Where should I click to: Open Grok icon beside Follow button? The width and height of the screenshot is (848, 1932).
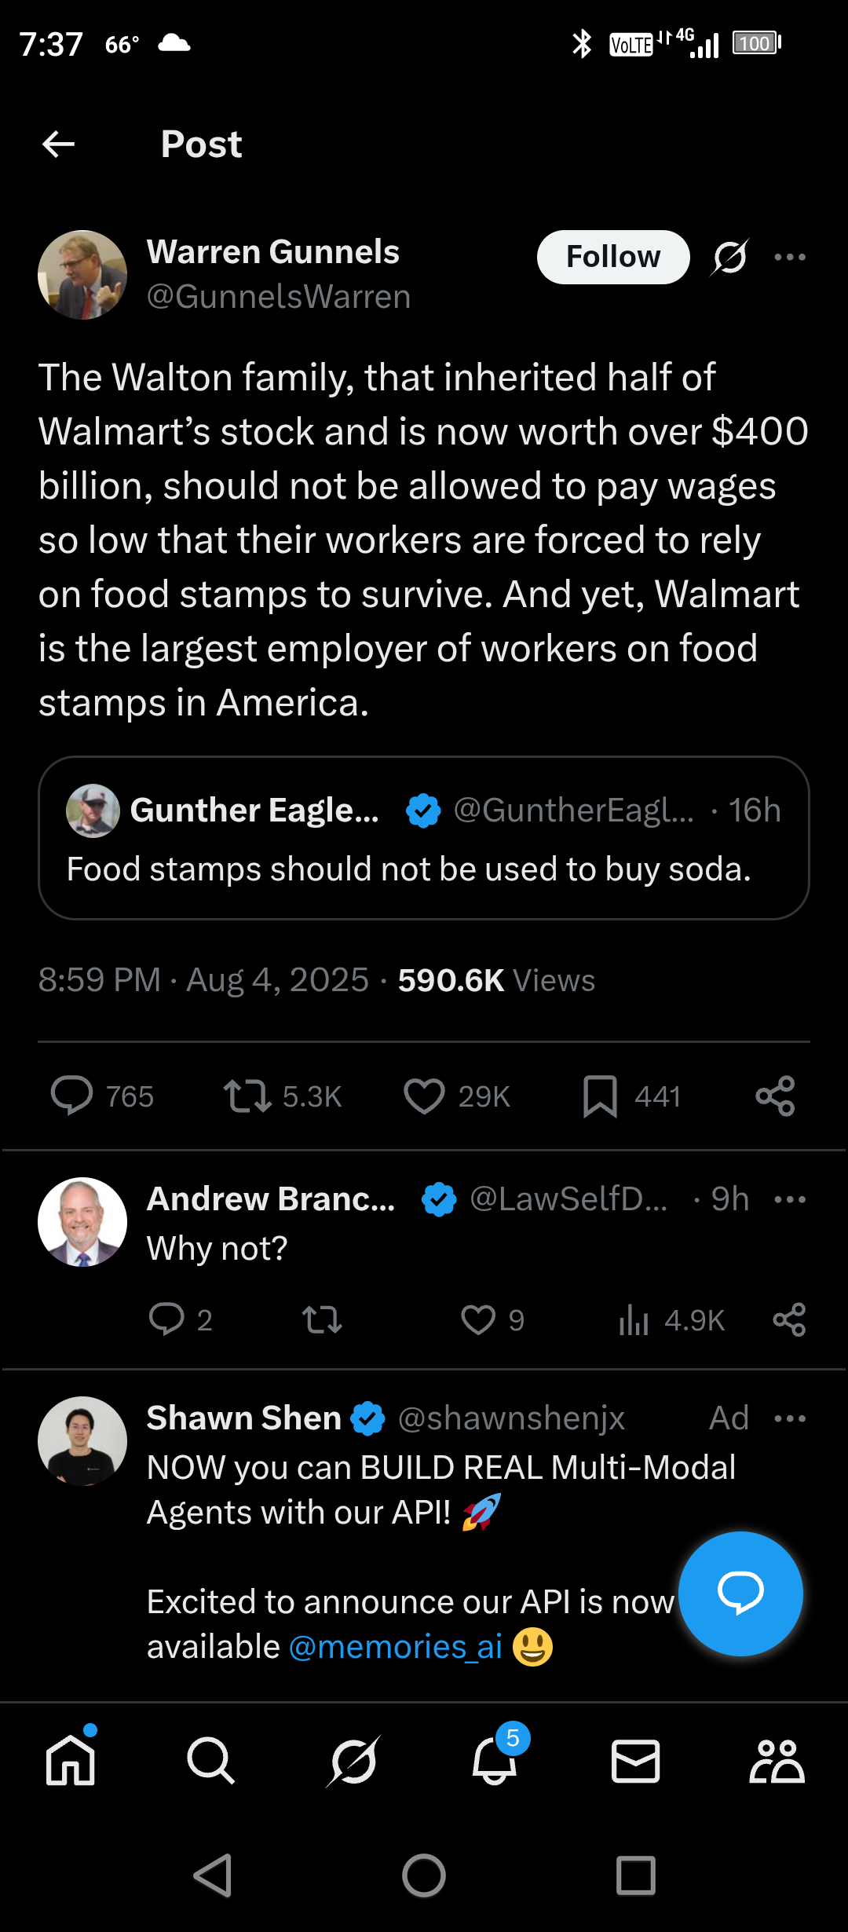click(730, 257)
